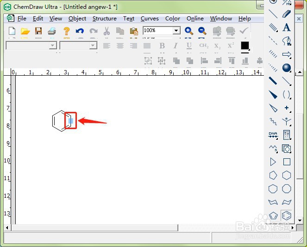
Task: Open the black color swatch
Action: click(245, 46)
